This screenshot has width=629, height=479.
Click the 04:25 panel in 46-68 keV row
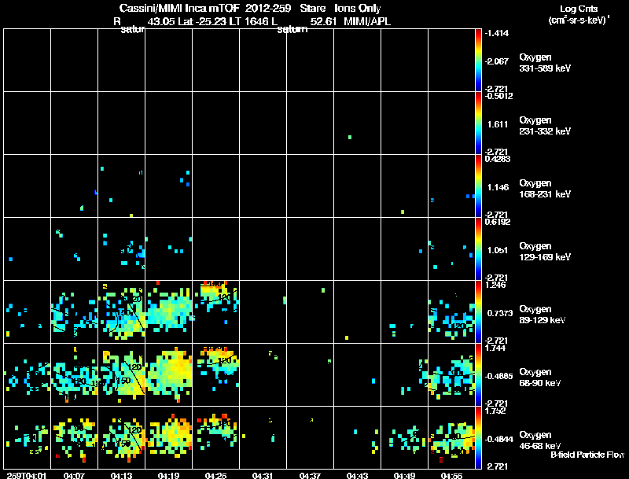coord(215,437)
